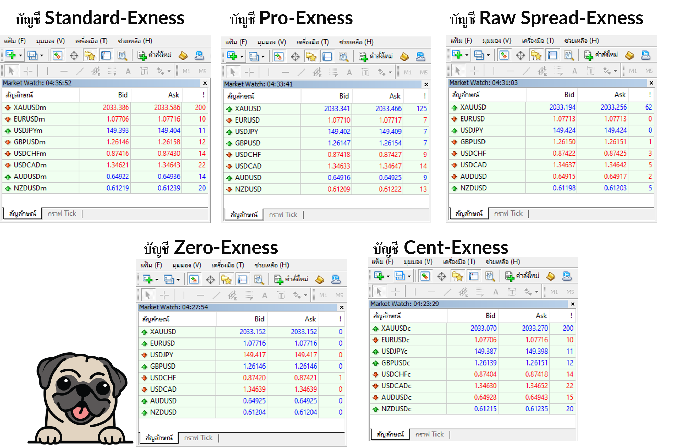Click person-with-chart icon in Cent-Exness toolbar
This screenshot has width=687, height=447.
pyautogui.click(x=567, y=276)
